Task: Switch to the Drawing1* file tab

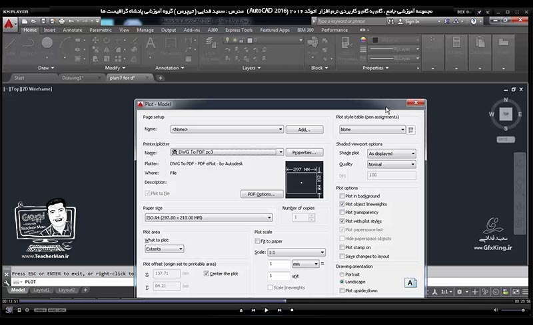Action: [x=73, y=78]
